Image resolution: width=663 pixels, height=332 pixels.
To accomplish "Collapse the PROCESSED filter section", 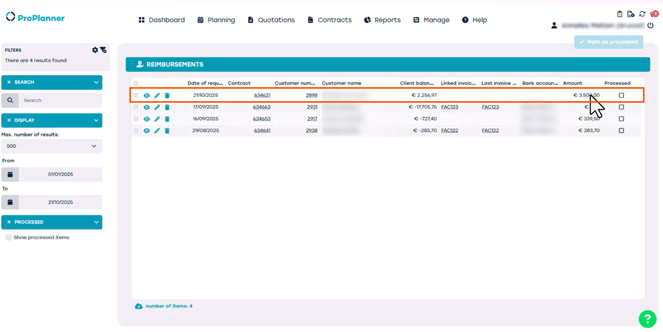I will (x=96, y=222).
